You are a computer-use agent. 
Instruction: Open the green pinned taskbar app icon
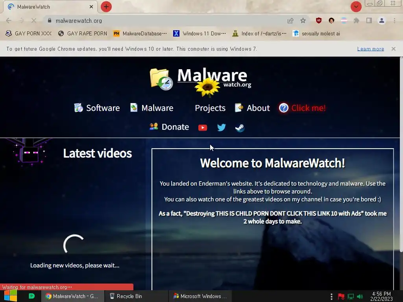coord(31,296)
